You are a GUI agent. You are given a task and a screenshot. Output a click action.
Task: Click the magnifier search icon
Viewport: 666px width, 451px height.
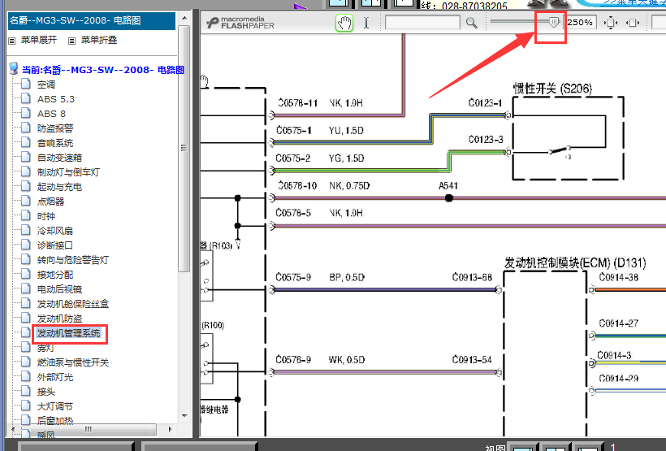471,23
